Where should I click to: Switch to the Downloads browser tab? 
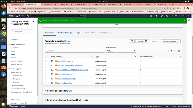[64, 4]
